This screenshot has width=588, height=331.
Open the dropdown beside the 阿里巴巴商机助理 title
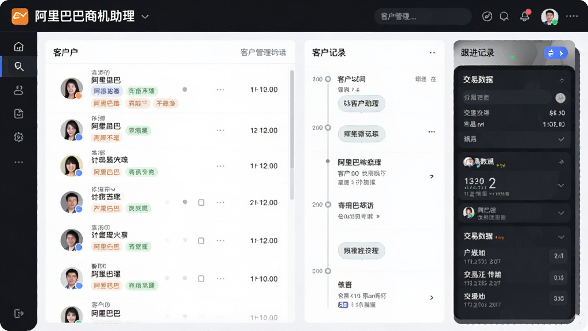pos(145,17)
